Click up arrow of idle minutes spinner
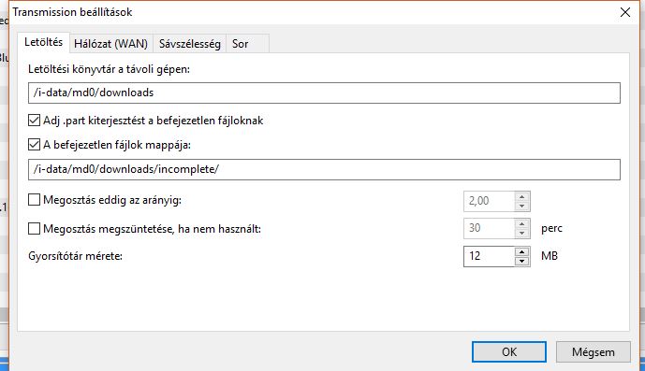The width and height of the screenshot is (645, 371). (x=522, y=224)
